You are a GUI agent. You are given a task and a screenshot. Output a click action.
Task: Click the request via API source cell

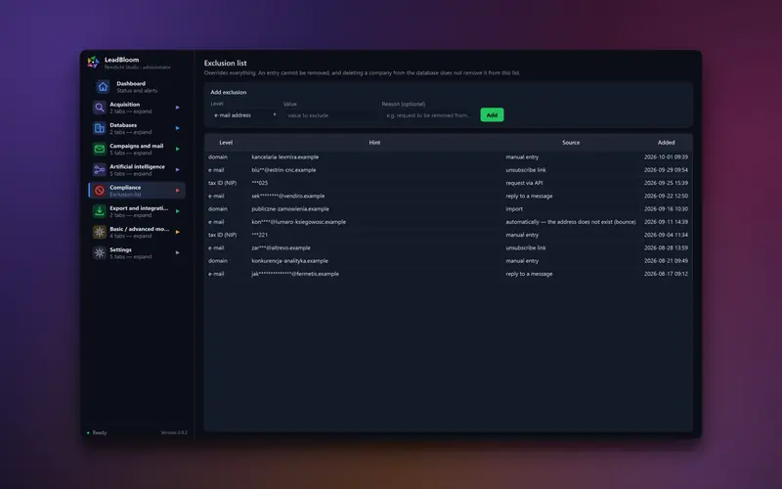pyautogui.click(x=524, y=183)
